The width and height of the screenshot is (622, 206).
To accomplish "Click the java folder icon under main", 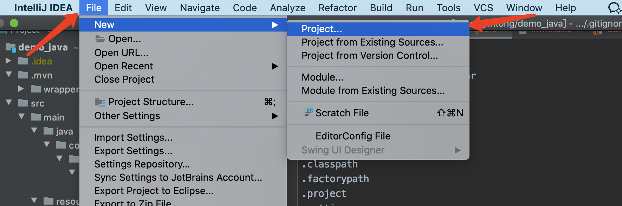I will tap(48, 131).
